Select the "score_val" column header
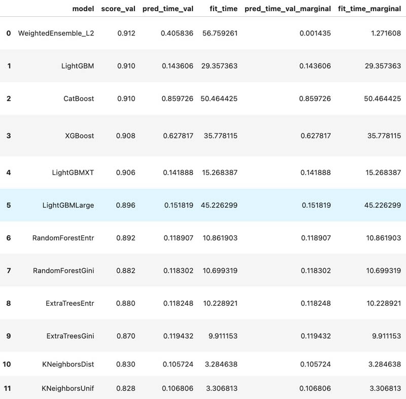 (118, 9)
